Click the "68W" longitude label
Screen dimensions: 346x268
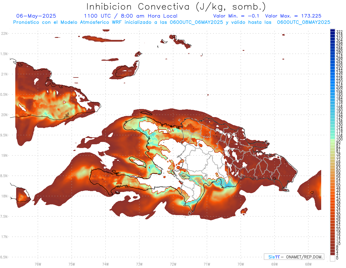pos(308,264)
